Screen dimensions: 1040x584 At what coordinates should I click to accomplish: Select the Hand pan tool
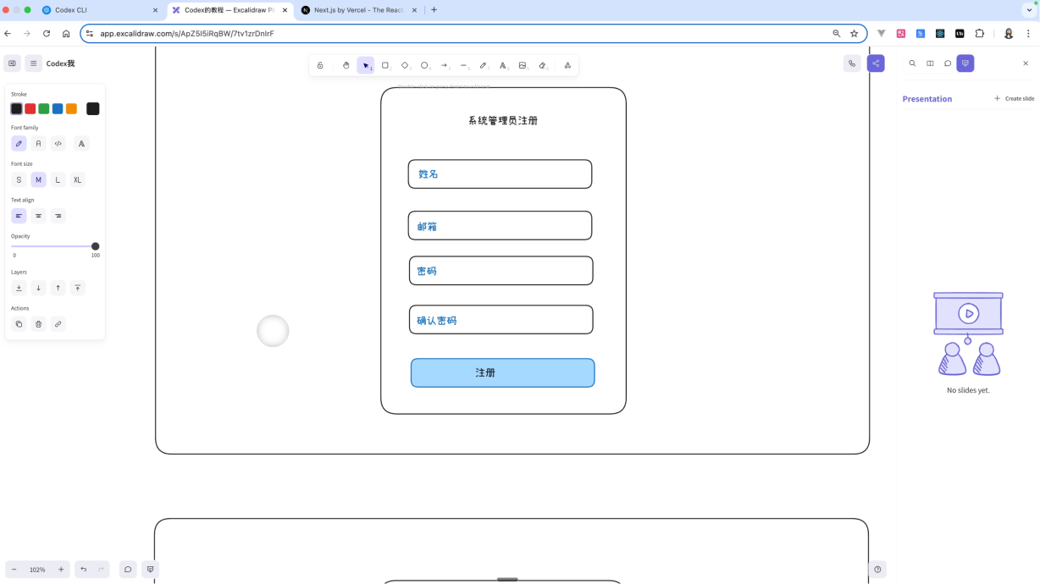point(346,65)
